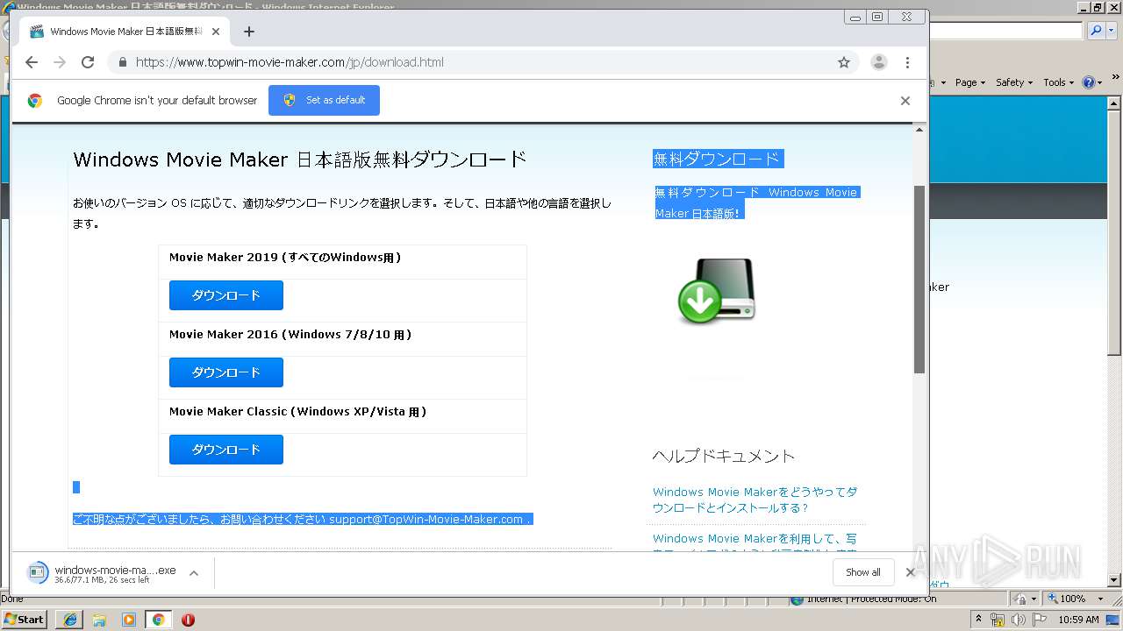Click the Internet Explorer search magnifier button

tap(1096, 31)
